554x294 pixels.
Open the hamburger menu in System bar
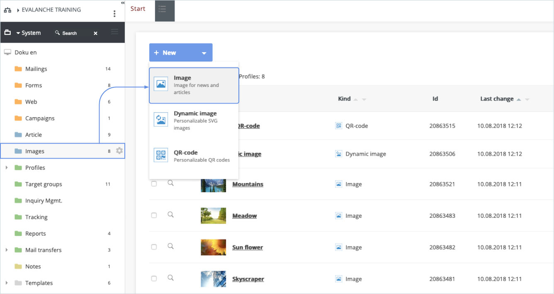pos(115,32)
